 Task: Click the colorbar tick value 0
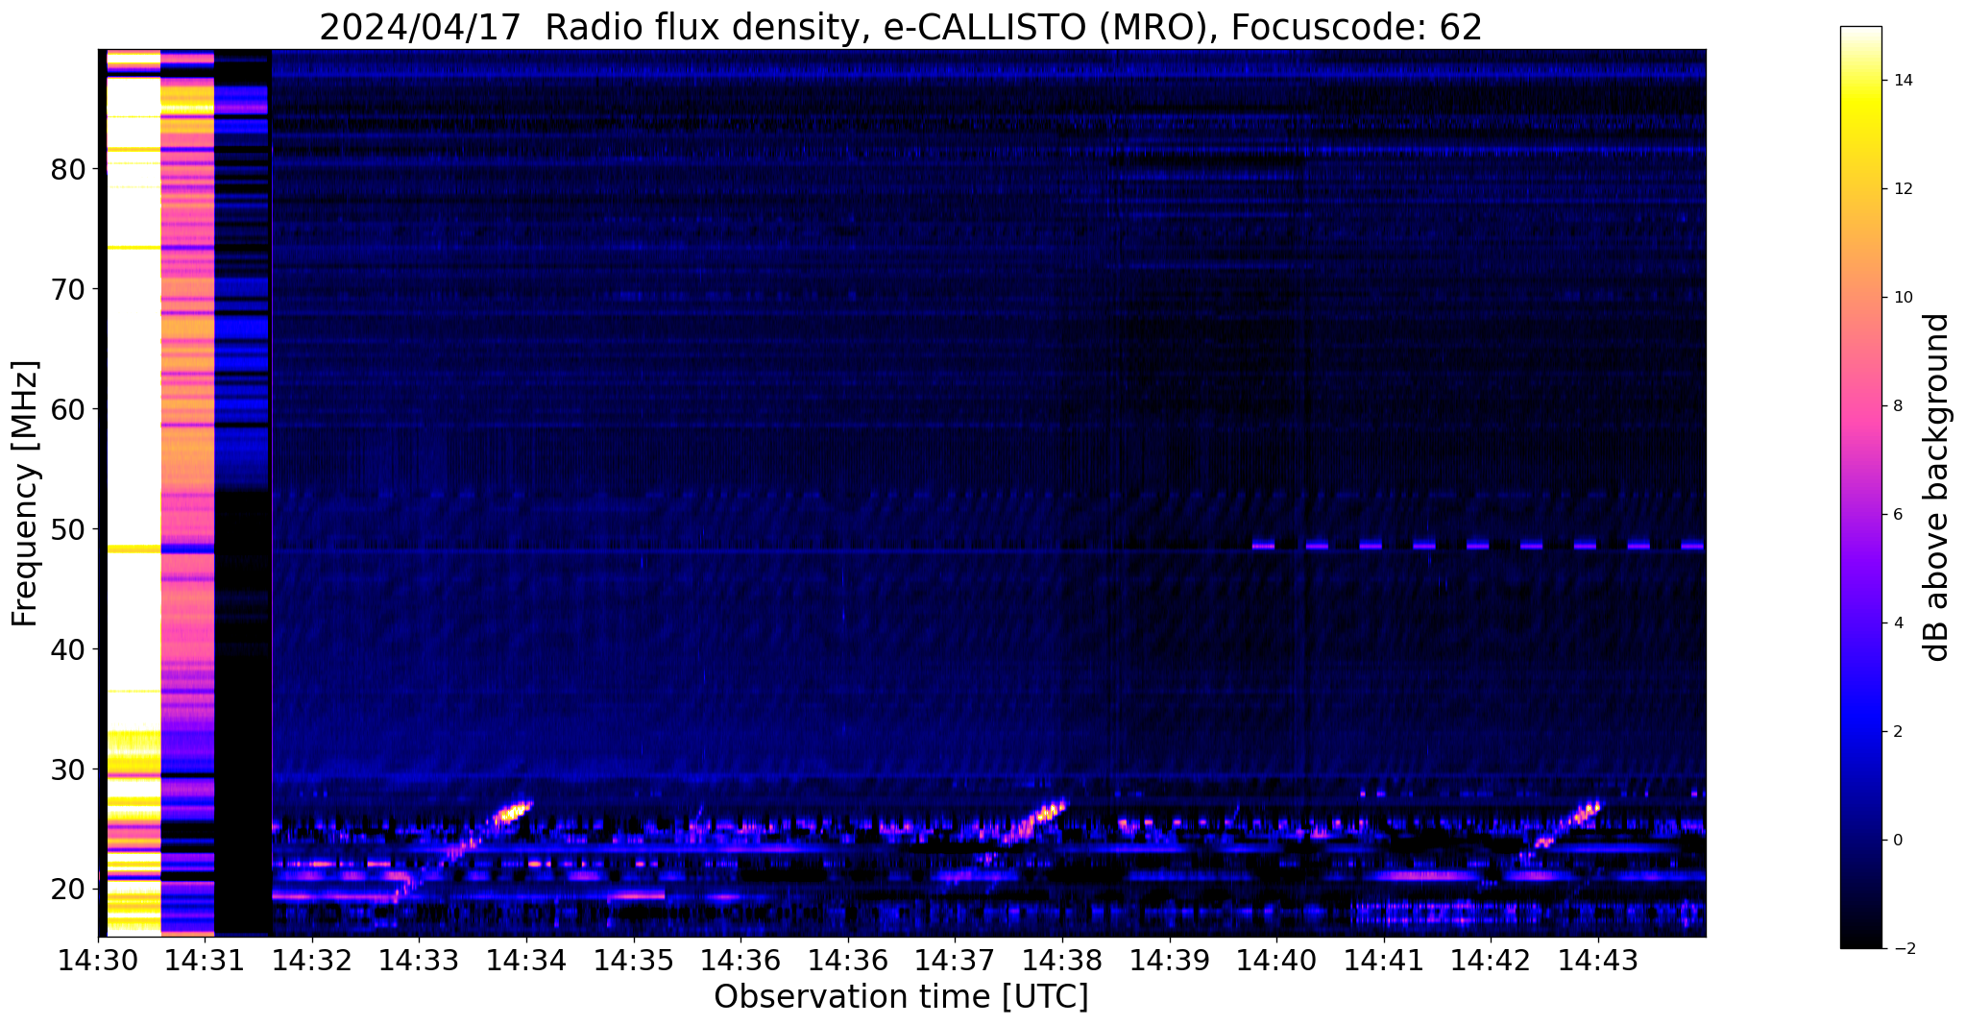[x=1897, y=841]
